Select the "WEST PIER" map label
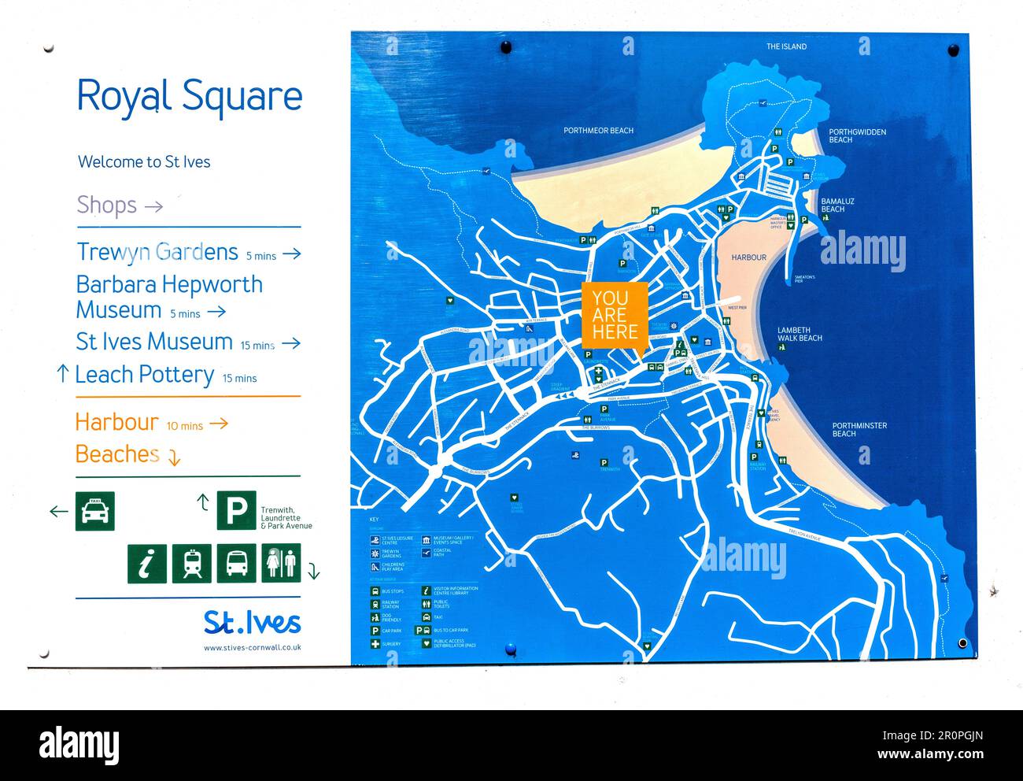1023x781 pixels. 737,308
